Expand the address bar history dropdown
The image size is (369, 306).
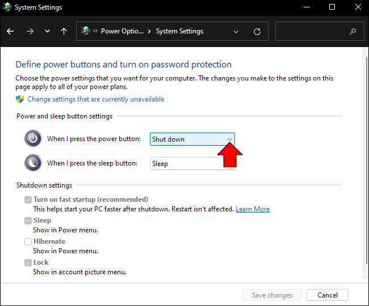coord(236,32)
